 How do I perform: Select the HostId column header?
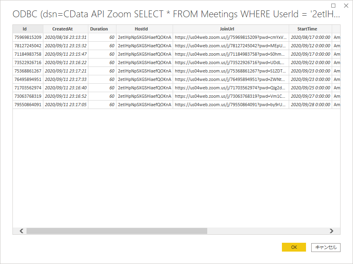click(144, 29)
